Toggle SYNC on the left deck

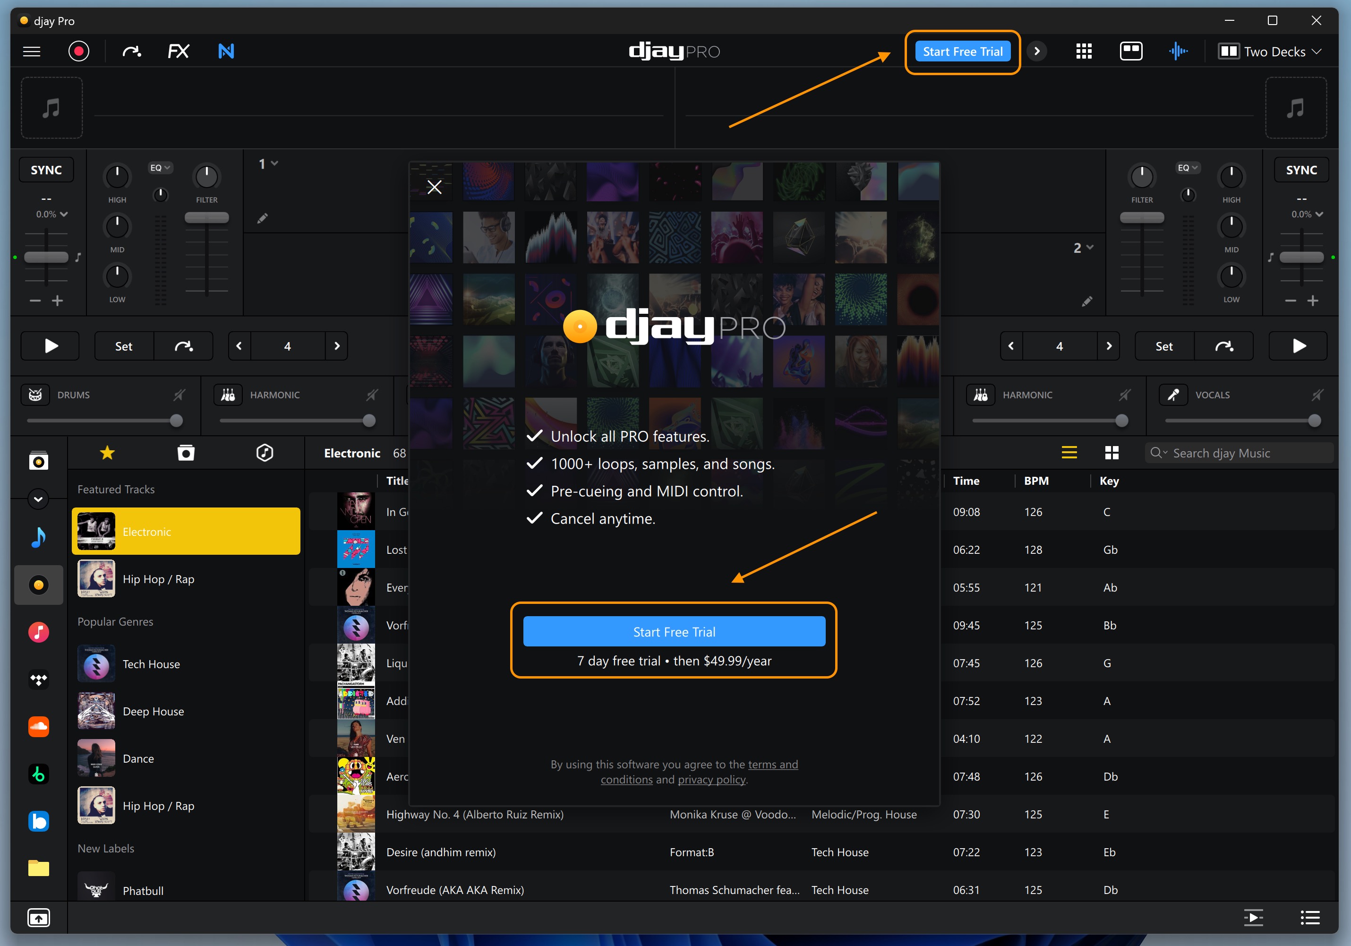pos(46,170)
